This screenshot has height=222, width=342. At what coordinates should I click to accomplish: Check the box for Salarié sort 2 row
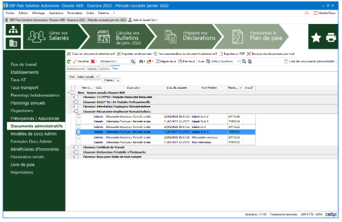(78, 117)
